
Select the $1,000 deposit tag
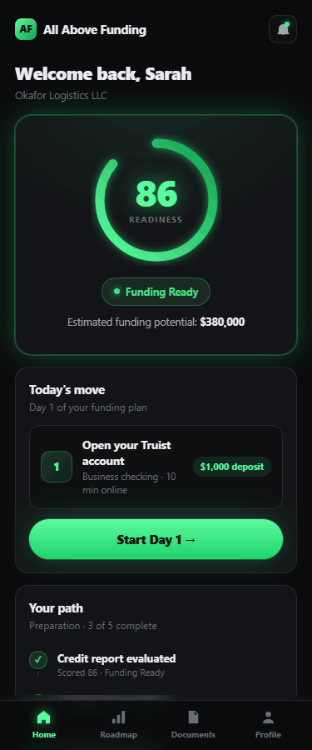[x=232, y=467]
